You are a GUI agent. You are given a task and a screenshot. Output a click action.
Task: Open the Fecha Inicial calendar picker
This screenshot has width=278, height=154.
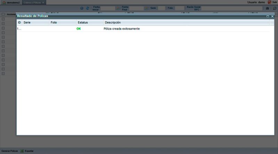[118, 8]
